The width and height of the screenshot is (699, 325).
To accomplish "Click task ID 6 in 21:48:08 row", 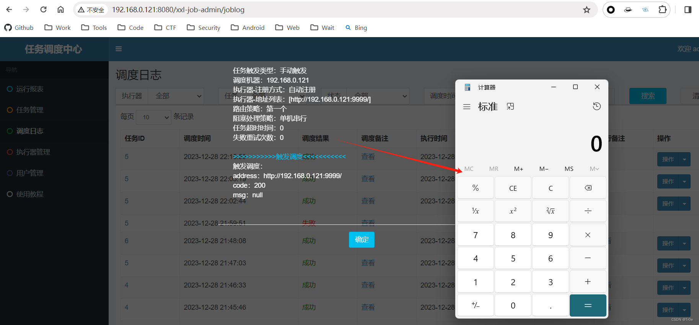I will pos(127,241).
